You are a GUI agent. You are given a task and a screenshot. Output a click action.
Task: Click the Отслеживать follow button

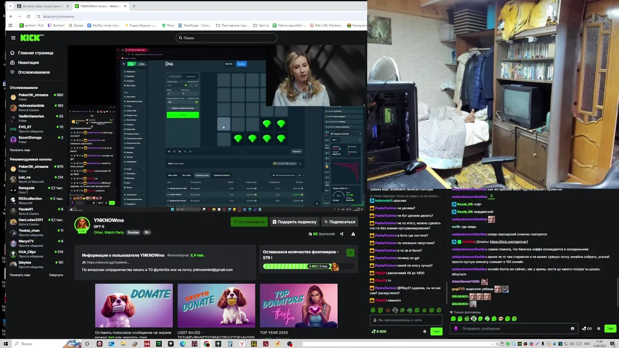[x=249, y=222]
